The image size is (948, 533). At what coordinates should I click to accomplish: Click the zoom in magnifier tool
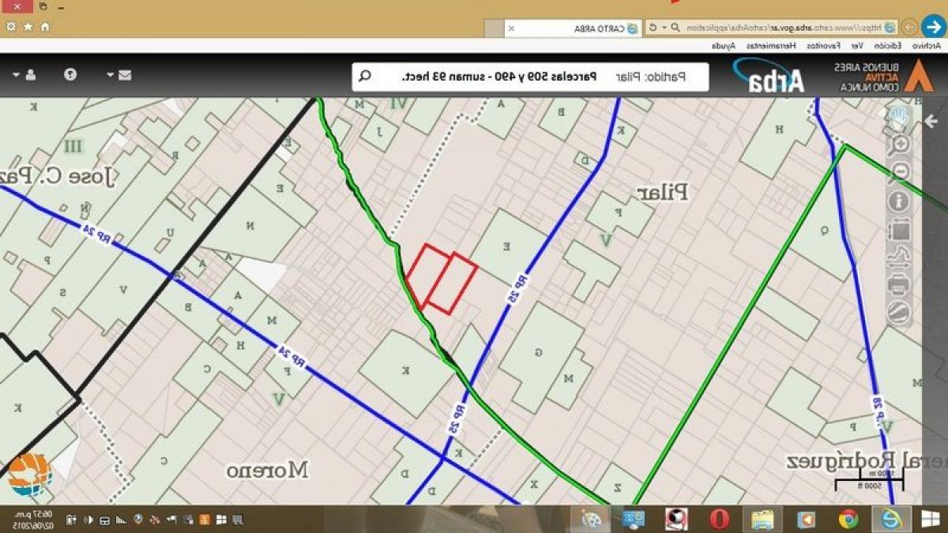click(x=899, y=145)
